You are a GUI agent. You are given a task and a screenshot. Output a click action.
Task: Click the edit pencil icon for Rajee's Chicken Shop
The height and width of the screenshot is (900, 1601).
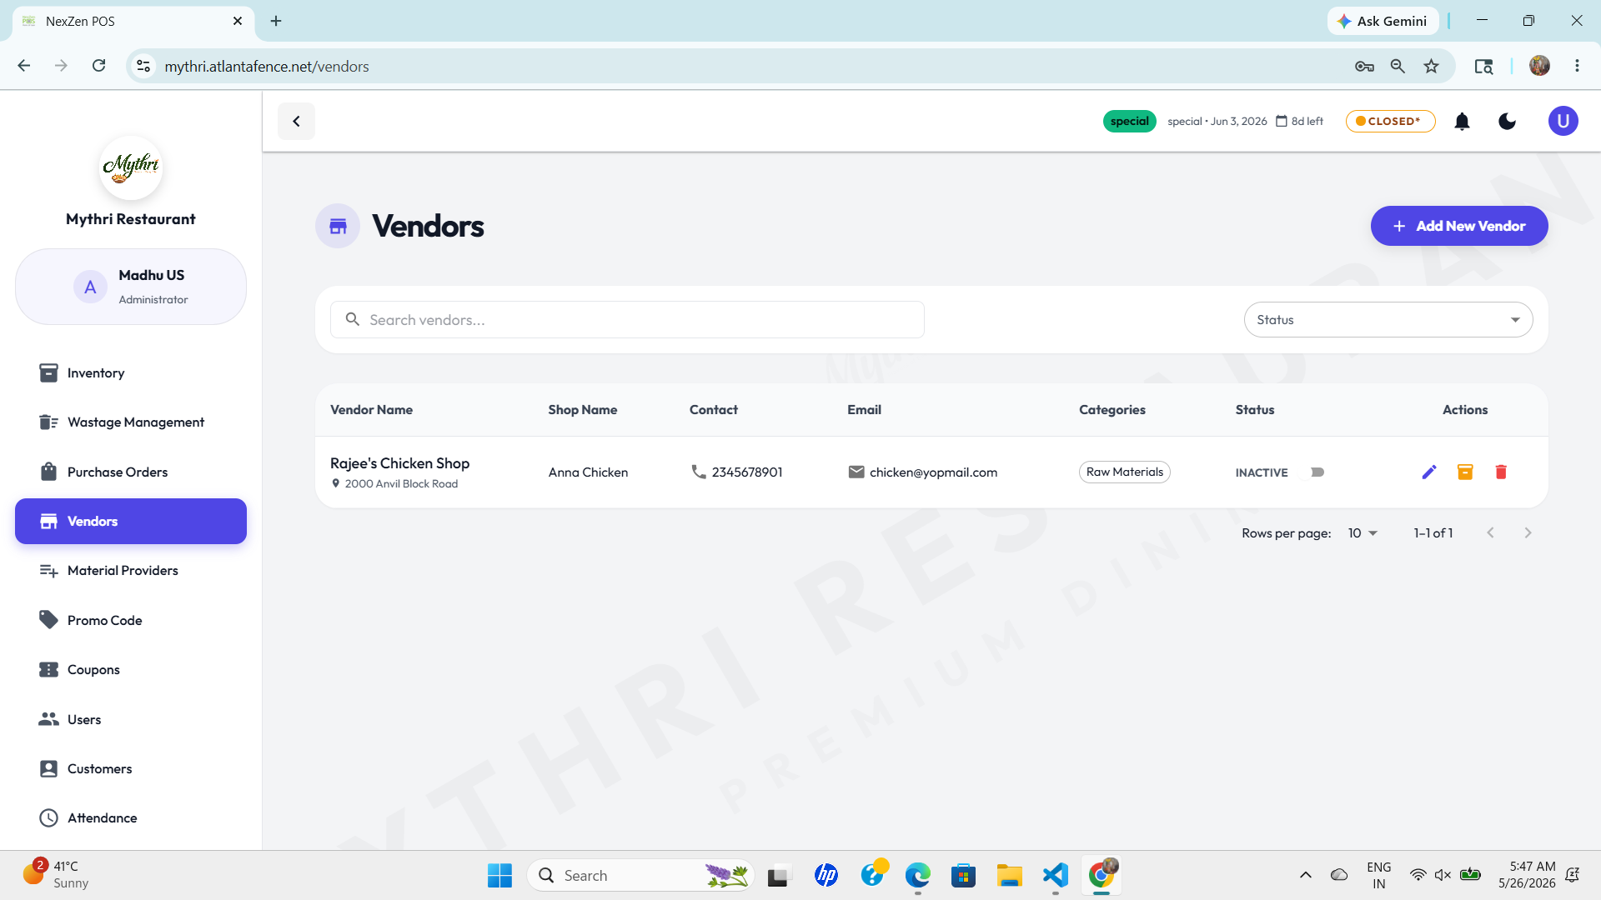tap(1429, 472)
